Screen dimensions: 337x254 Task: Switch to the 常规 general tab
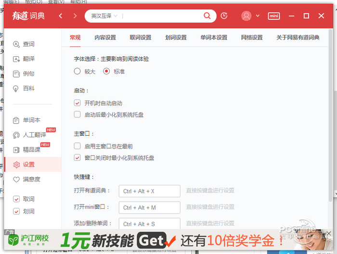(x=75, y=38)
